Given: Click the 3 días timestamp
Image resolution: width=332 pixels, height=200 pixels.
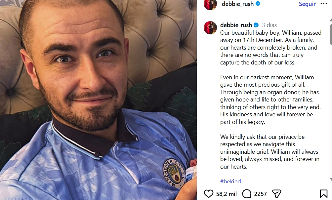Looking at the screenshot, I should (269, 25).
